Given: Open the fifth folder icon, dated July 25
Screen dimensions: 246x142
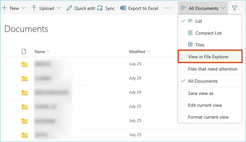Looking at the screenshot, I should tap(25, 121).
